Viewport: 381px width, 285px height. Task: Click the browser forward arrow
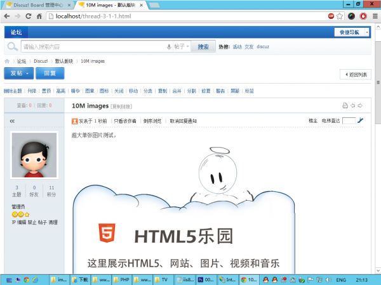click(18, 16)
